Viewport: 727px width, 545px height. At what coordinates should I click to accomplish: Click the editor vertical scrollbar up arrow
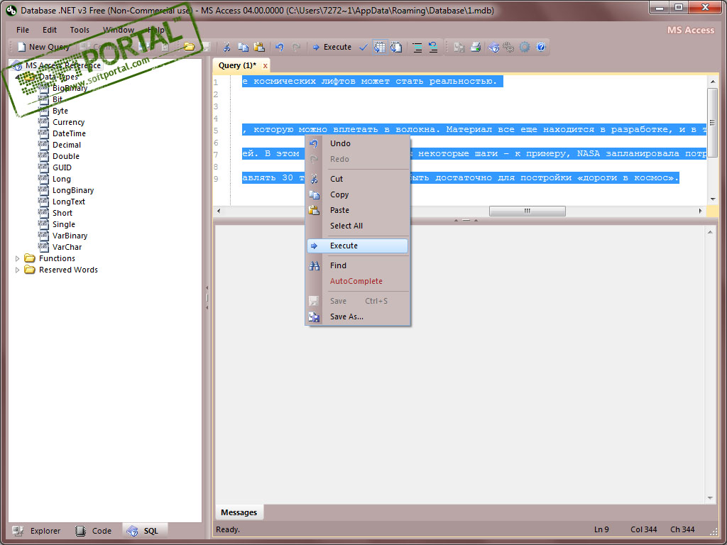[x=713, y=82]
